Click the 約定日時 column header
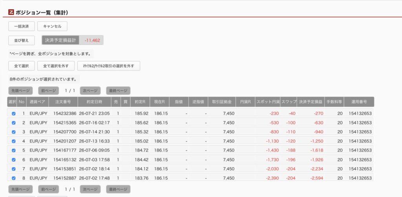This screenshot has height=197, width=402. (x=94, y=102)
